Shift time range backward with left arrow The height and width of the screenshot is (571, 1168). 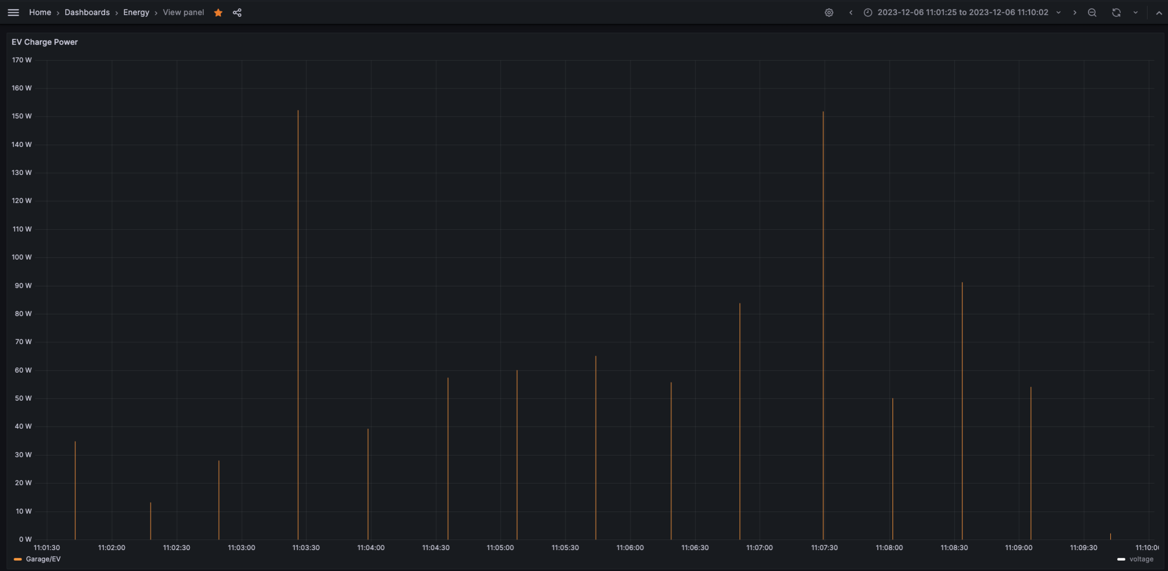click(851, 12)
